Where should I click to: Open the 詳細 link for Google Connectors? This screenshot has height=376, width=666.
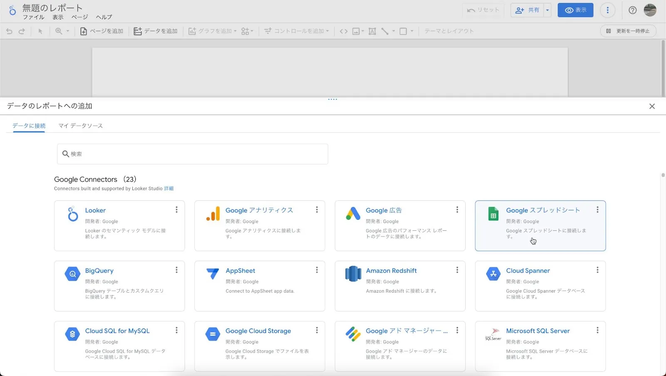169,189
